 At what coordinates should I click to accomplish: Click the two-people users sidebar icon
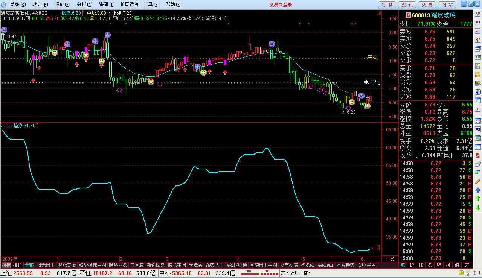(x=478, y=83)
